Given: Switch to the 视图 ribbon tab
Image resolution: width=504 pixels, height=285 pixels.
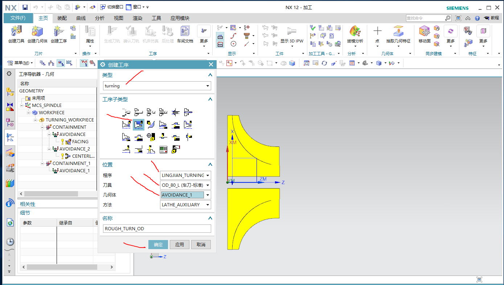Looking at the screenshot, I should (119, 18).
